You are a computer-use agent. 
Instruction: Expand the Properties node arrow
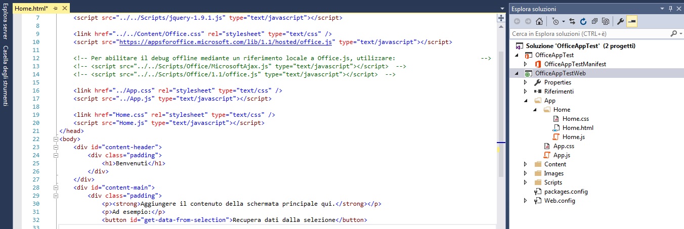click(x=526, y=82)
